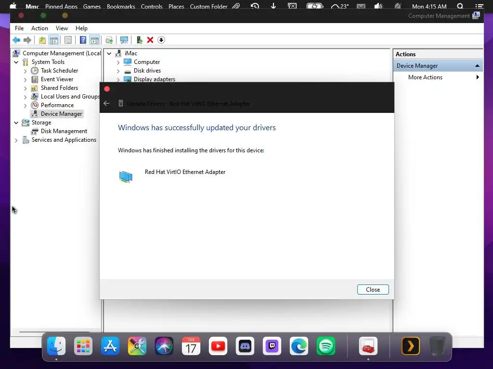Select Event Viewer in the console tree
Viewport: 493px width, 369px height.
click(x=57, y=79)
